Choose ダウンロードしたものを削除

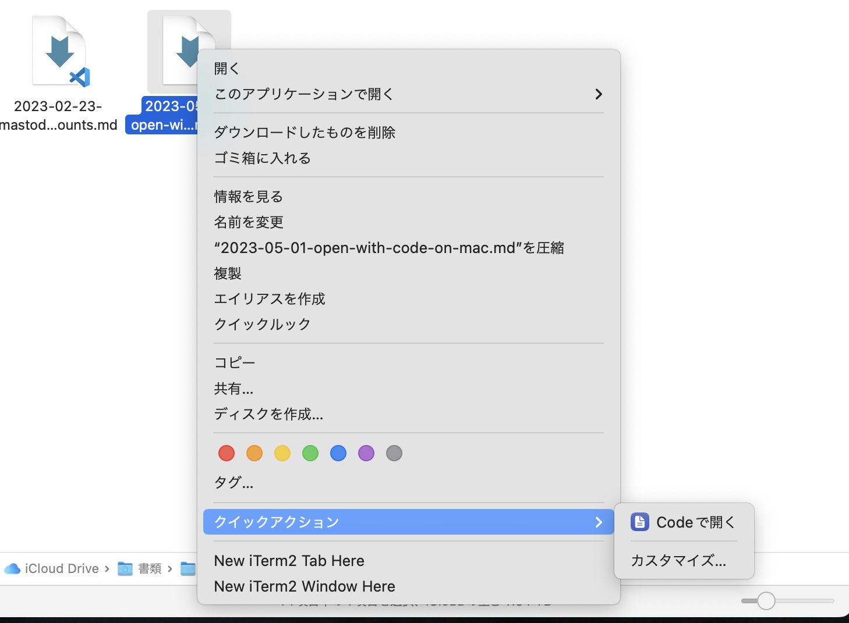(x=408, y=132)
